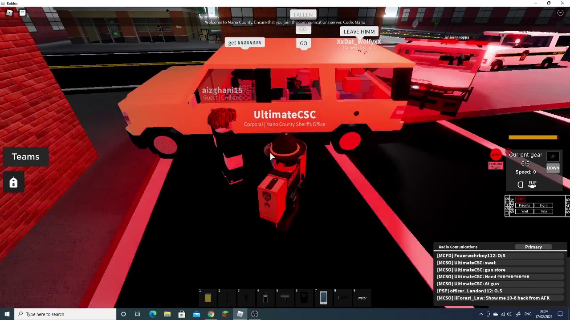Equip hotbar slot 6 item
This screenshot has height=320, width=570.
click(304, 298)
